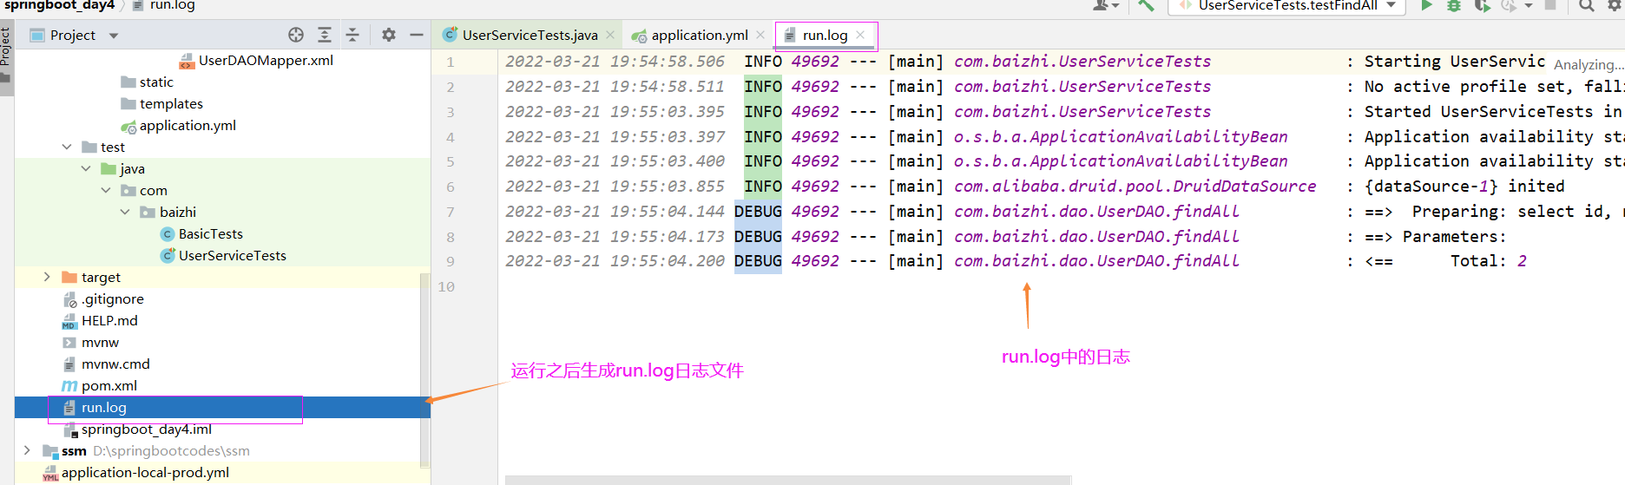Close the run.log editor tab
Image resolution: width=1625 pixels, height=485 pixels.
tap(860, 35)
